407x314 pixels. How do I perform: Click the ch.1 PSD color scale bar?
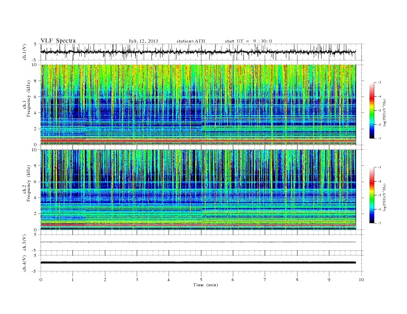click(x=372, y=110)
